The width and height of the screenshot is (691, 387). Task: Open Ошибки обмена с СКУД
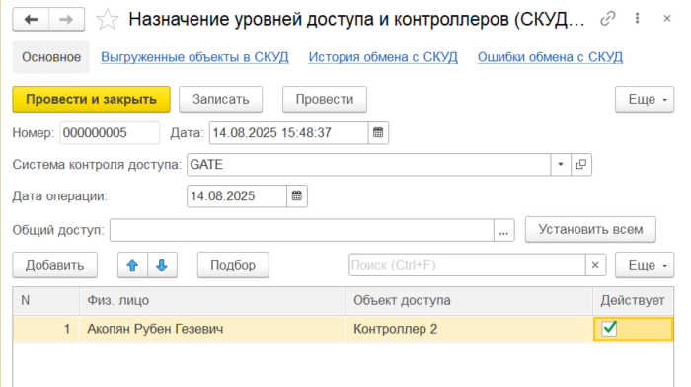pos(550,57)
